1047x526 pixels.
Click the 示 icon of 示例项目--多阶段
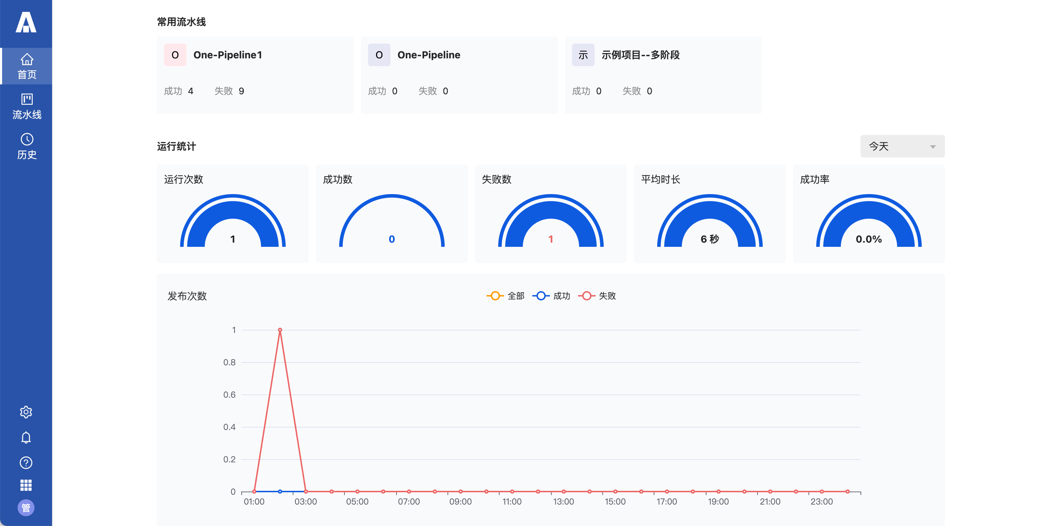point(583,55)
